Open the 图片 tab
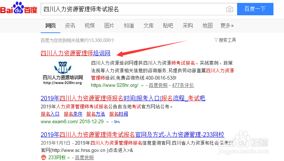 [109, 26]
